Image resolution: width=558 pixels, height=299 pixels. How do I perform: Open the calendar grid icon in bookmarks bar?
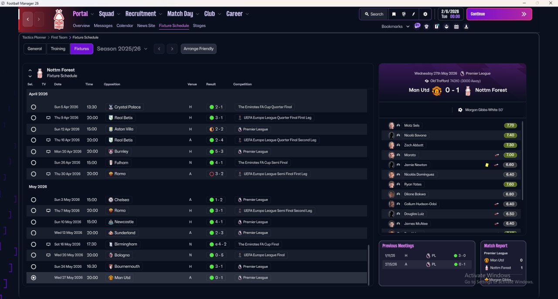pyautogui.click(x=456, y=27)
